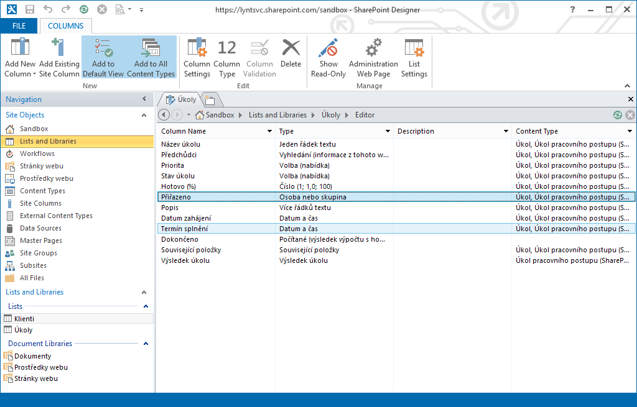Image resolution: width=637 pixels, height=407 pixels.
Task: Open a new tab next to Úkoly
Action: 210,100
